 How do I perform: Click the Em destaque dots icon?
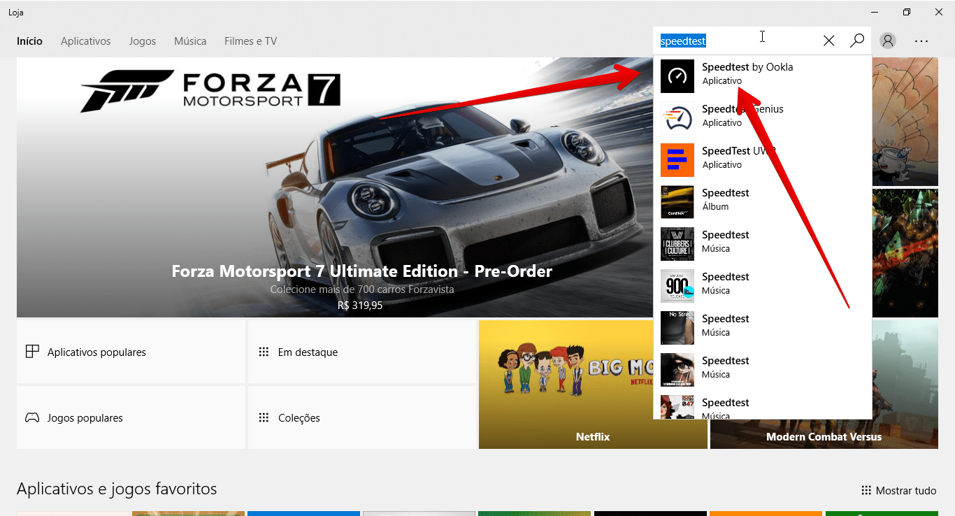coord(264,352)
